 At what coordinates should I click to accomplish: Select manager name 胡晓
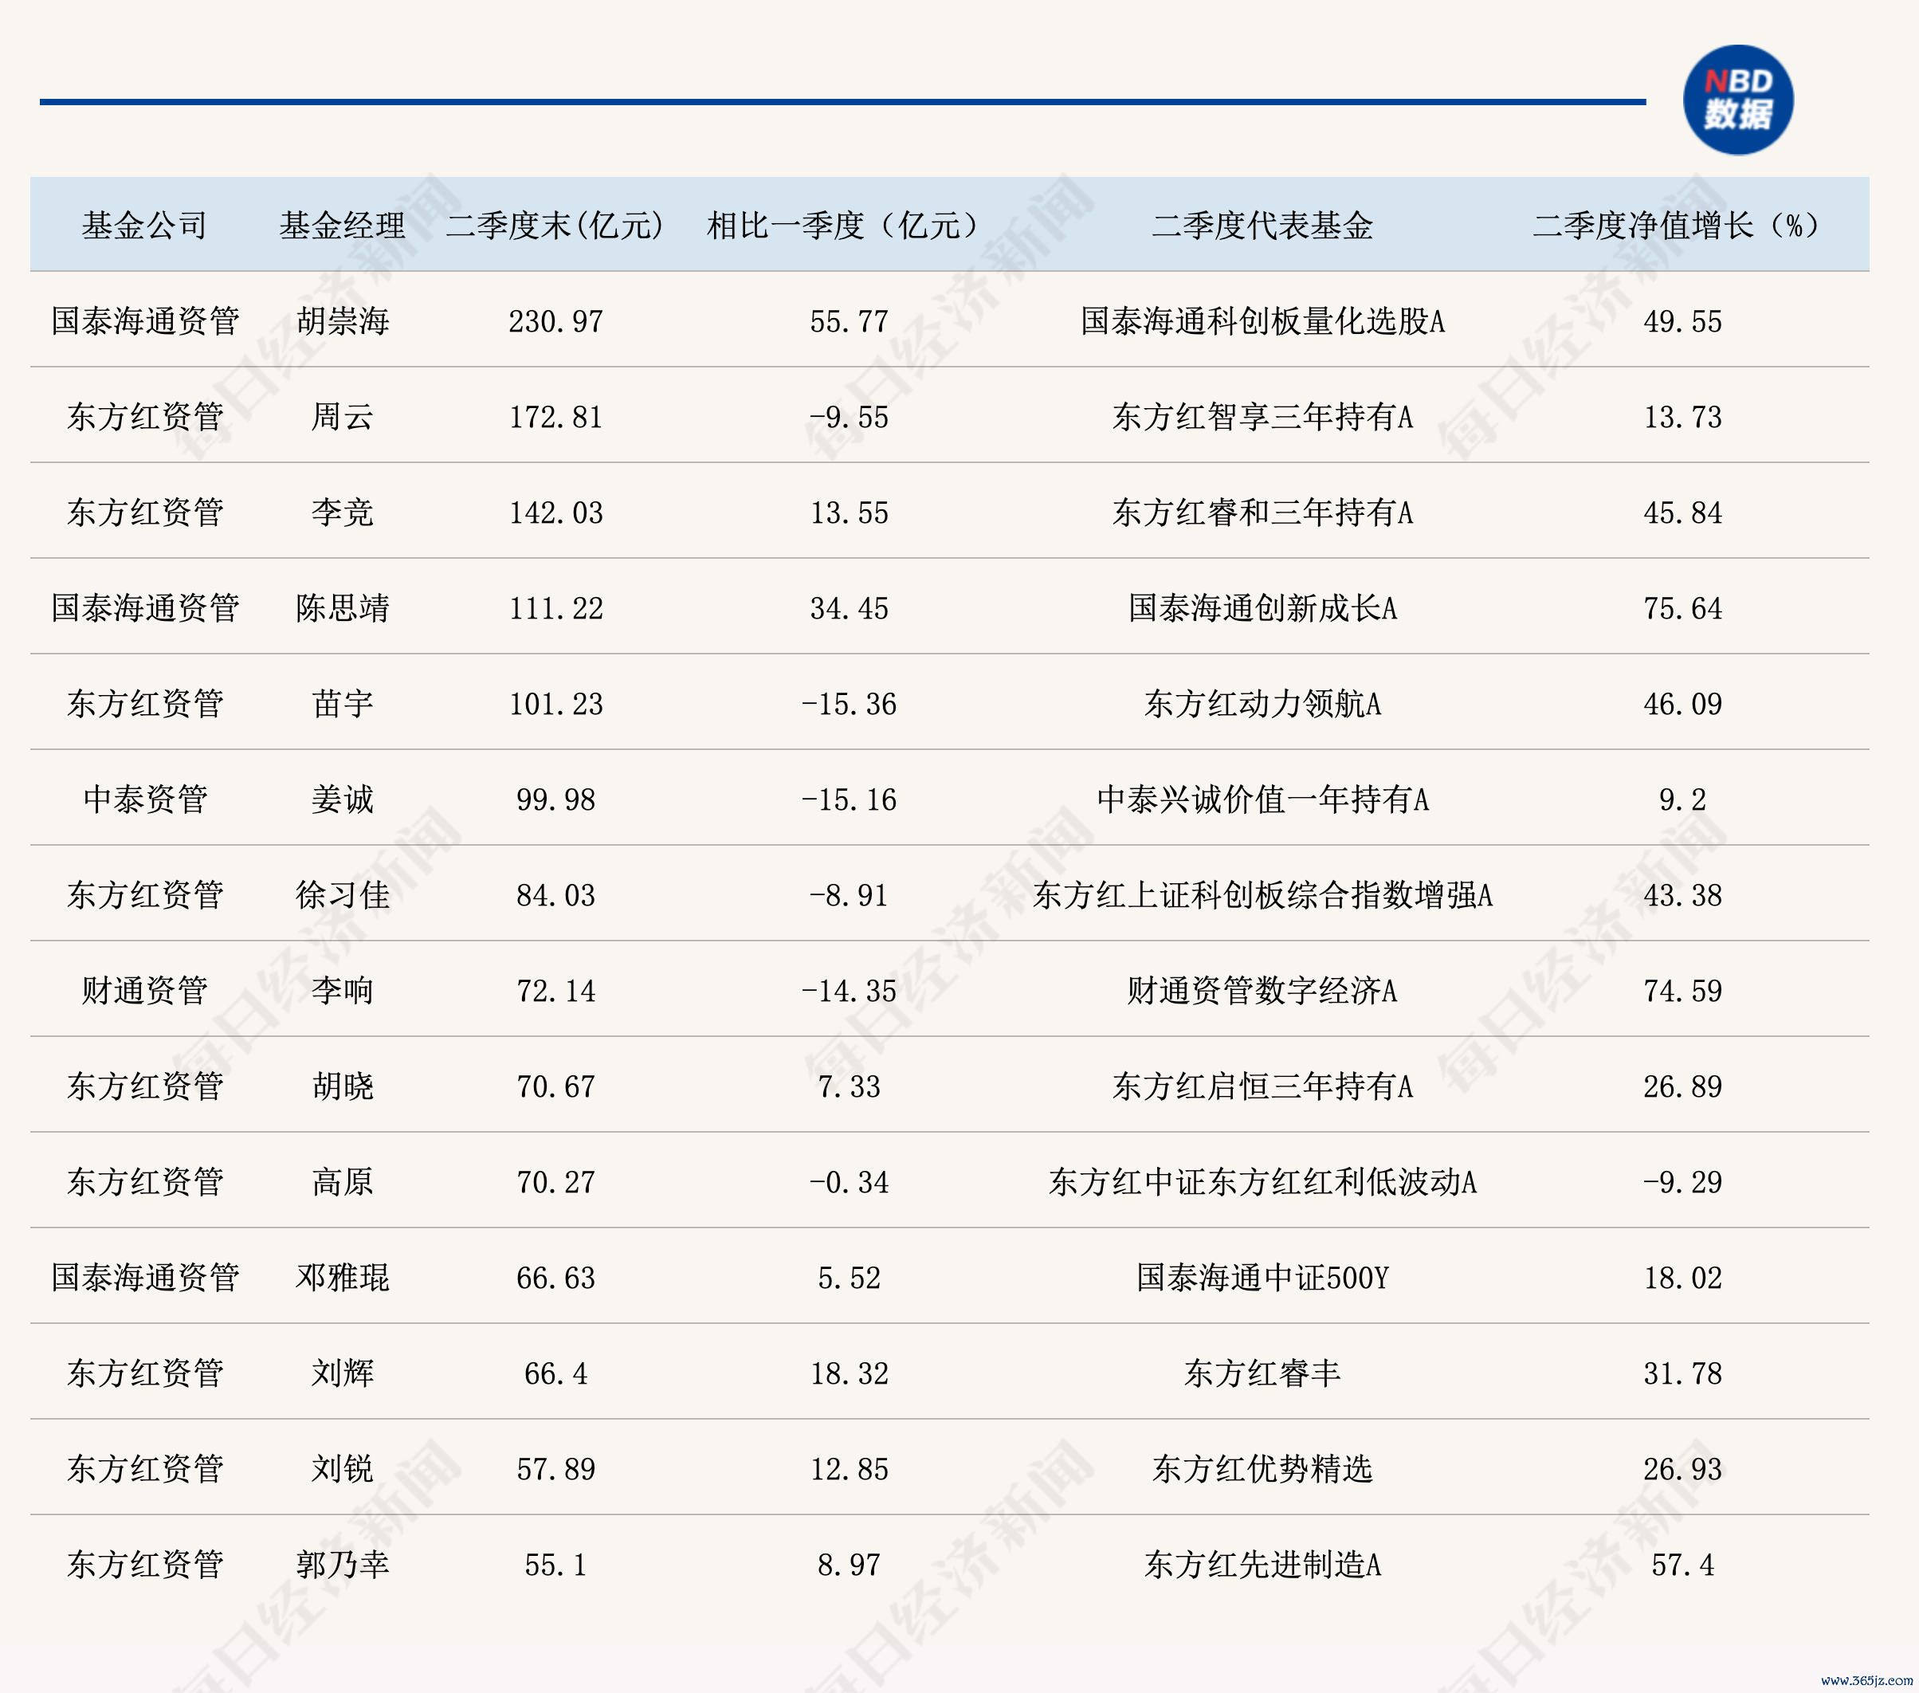[343, 1087]
